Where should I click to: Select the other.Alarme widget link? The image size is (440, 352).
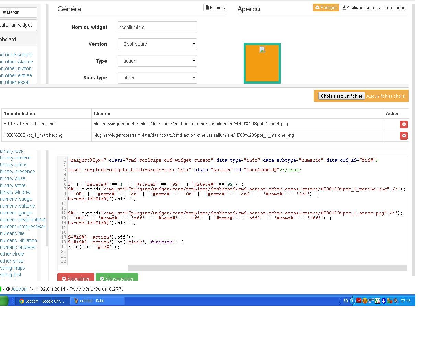[x=16, y=62]
